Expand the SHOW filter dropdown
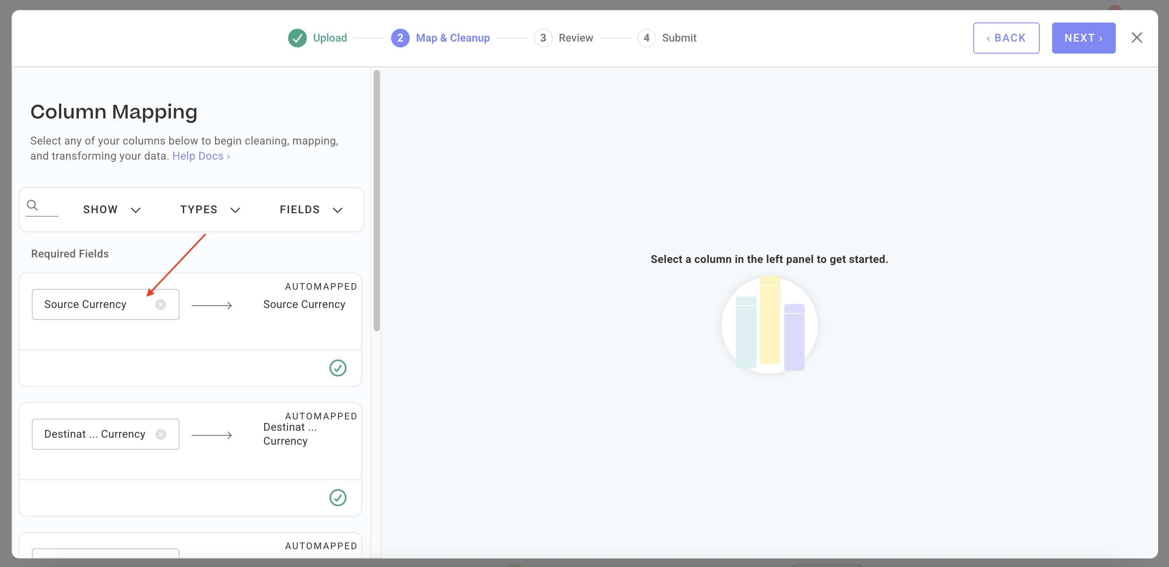 (111, 210)
